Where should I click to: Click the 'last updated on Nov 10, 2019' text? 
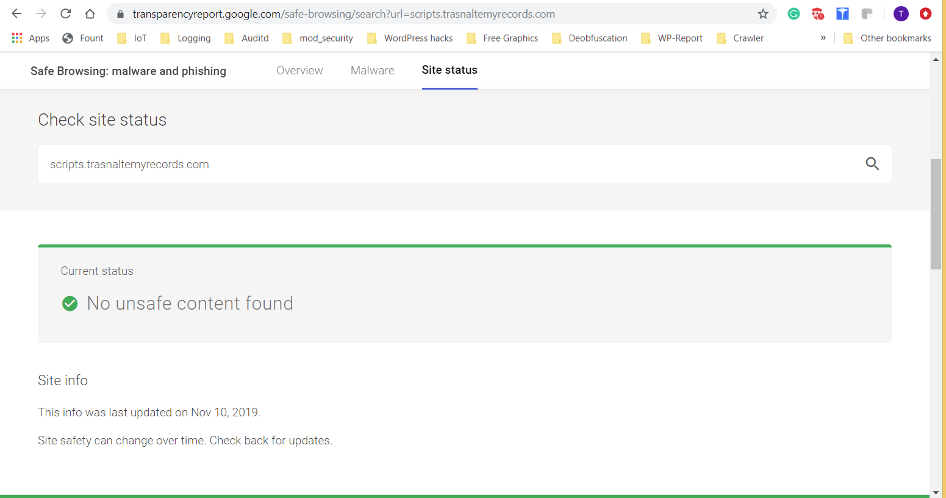click(x=184, y=412)
